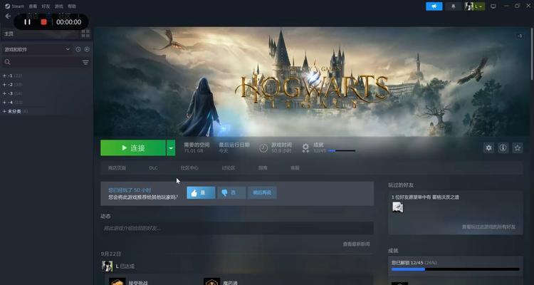Open the arrow dropdown beside 连接

click(171, 148)
